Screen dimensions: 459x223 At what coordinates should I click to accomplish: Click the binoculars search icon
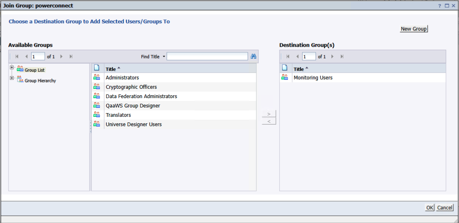(x=253, y=57)
